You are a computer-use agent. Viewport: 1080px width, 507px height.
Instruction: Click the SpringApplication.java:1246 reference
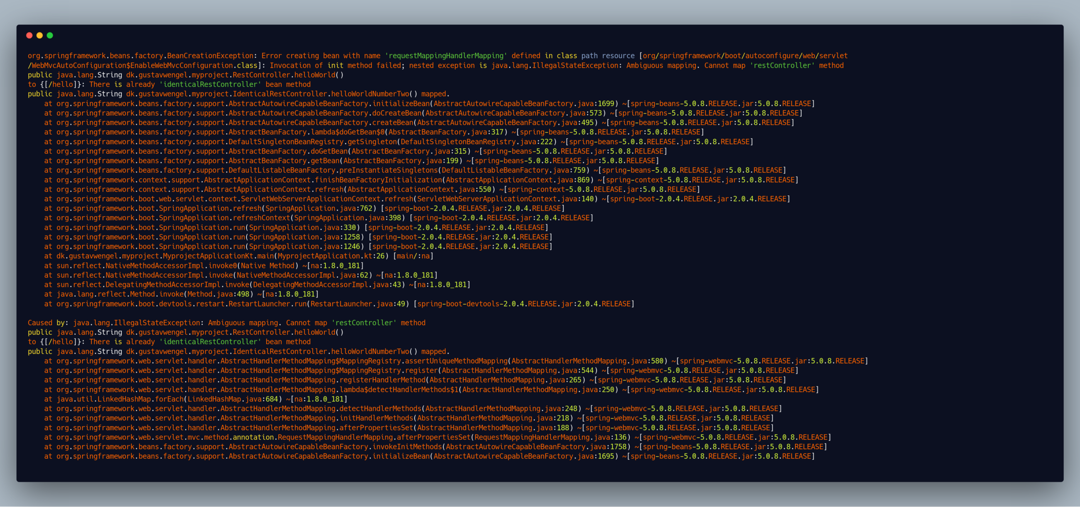click(304, 246)
